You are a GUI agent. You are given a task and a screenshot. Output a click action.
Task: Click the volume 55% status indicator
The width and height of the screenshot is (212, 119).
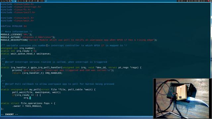[181, 1]
